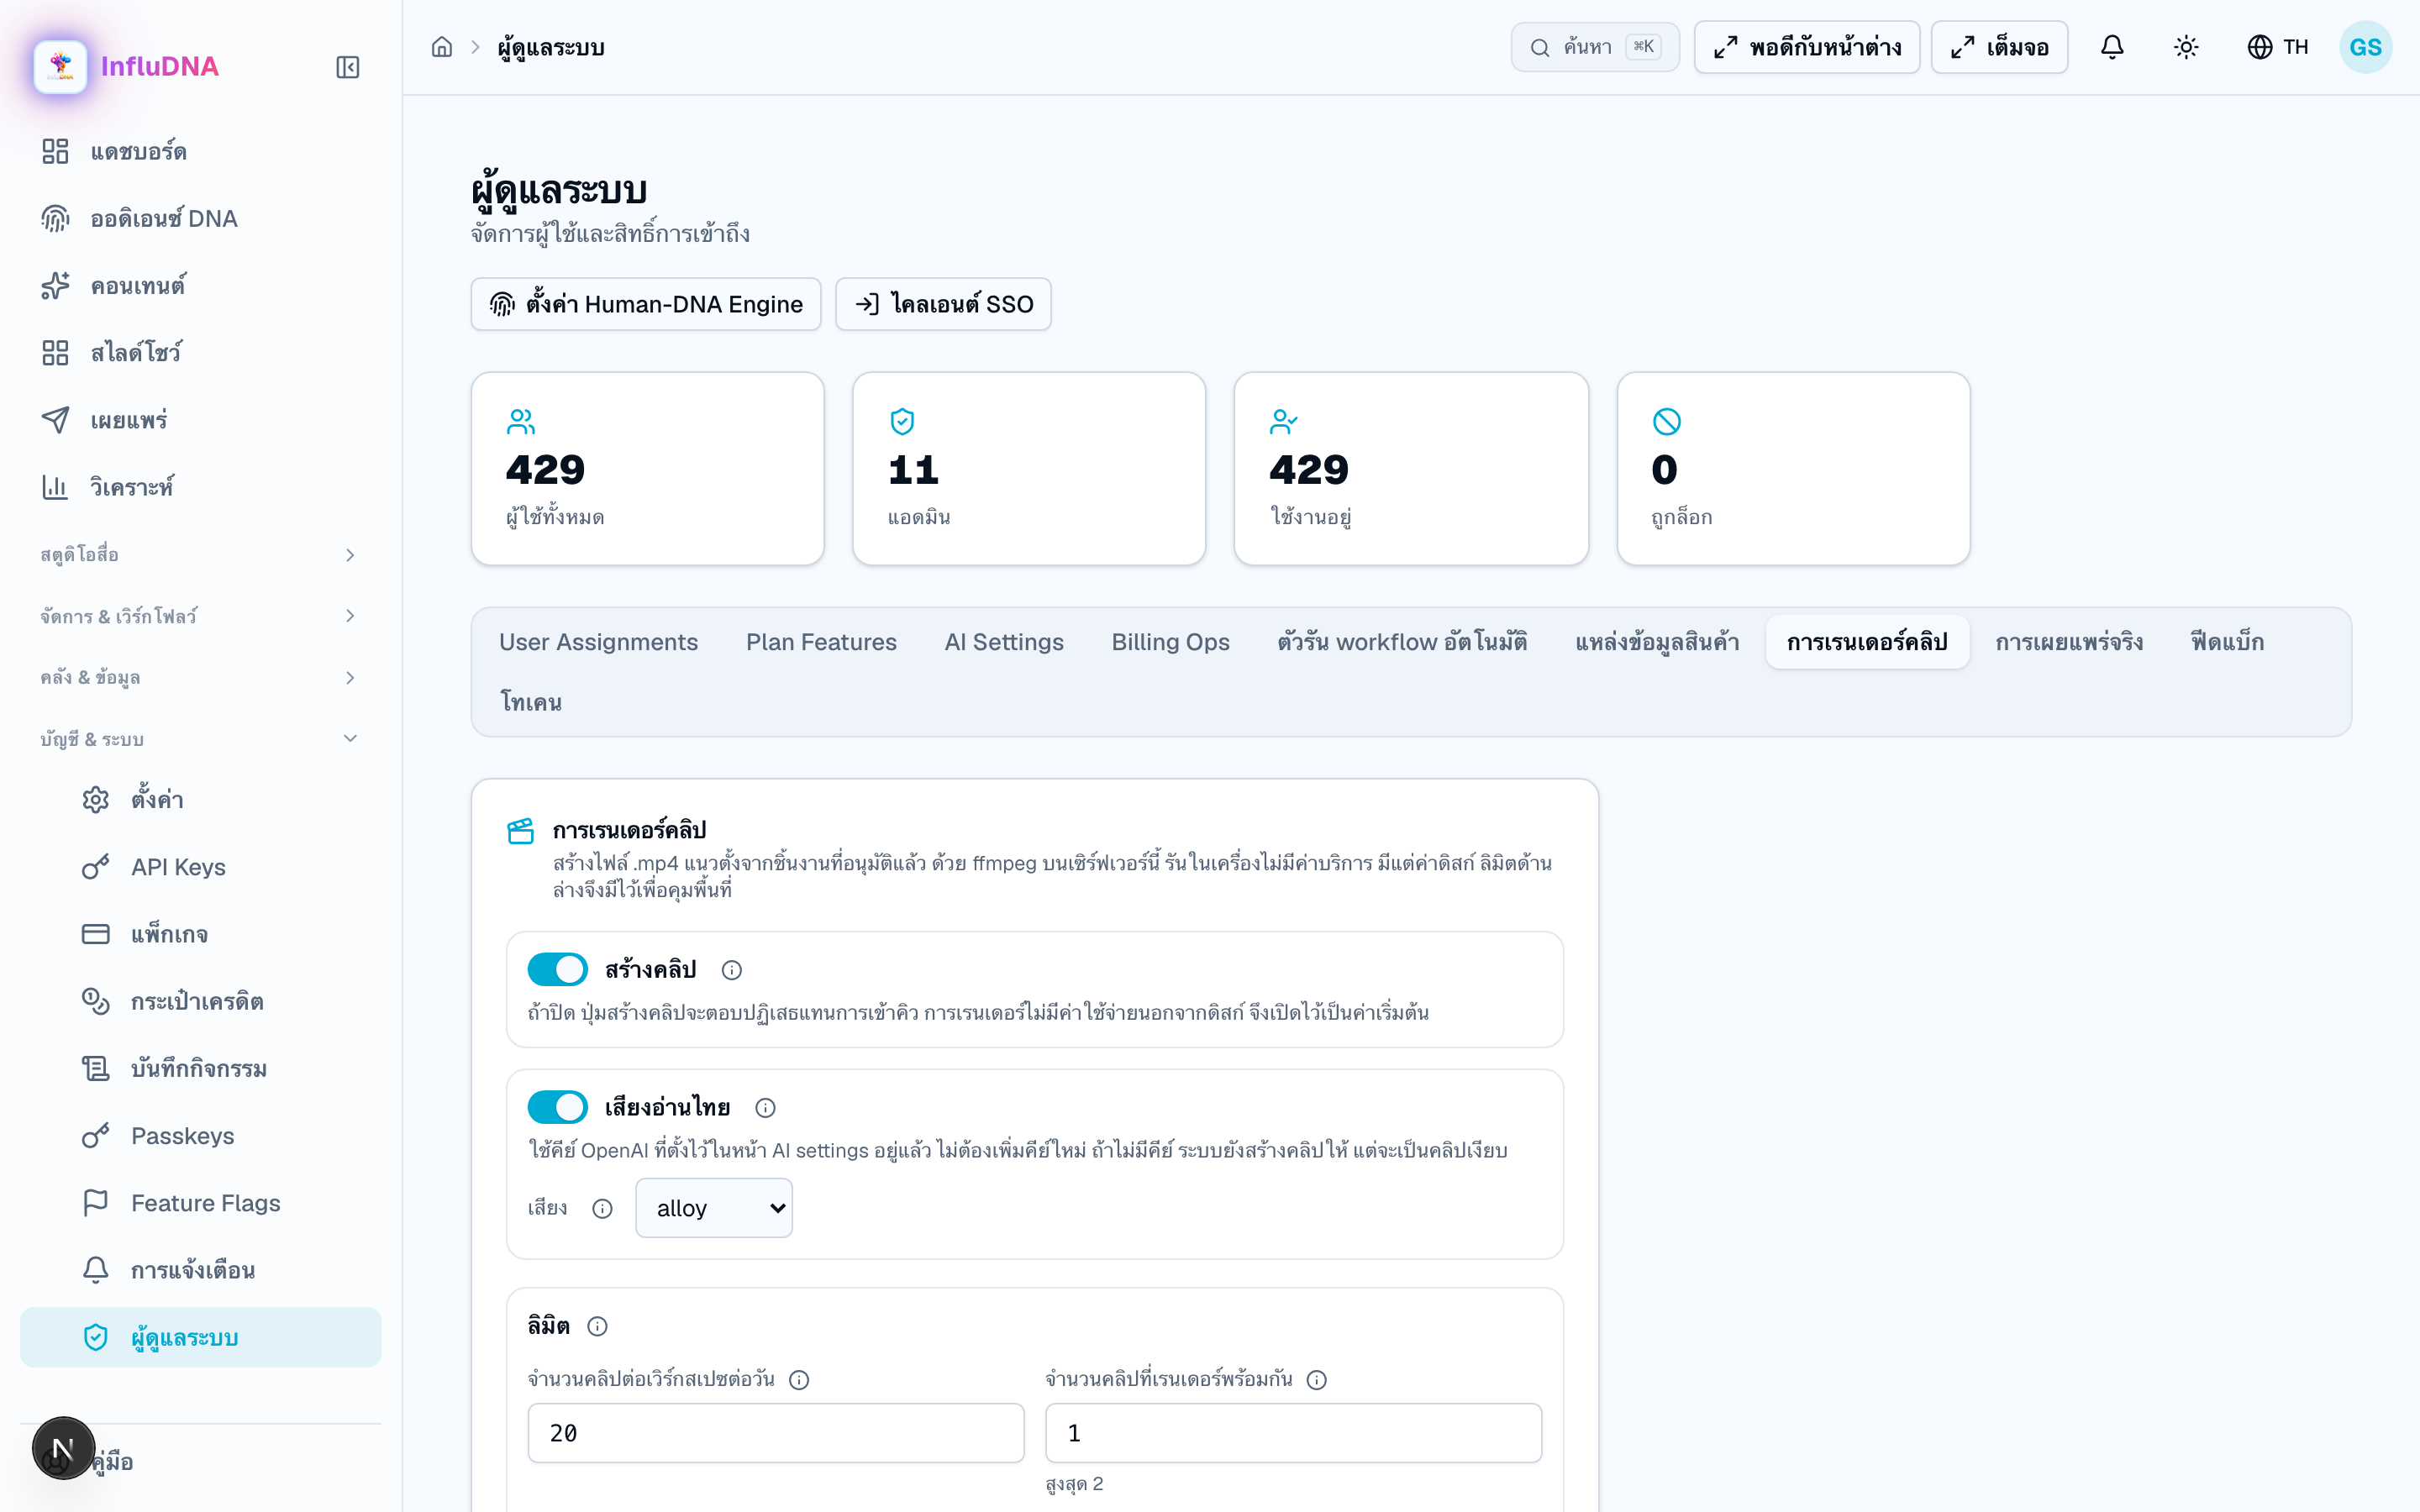Screen dimensions: 2420x1512
Task: Show info icon next to ลิมิต
Action: pyautogui.click(x=597, y=1326)
